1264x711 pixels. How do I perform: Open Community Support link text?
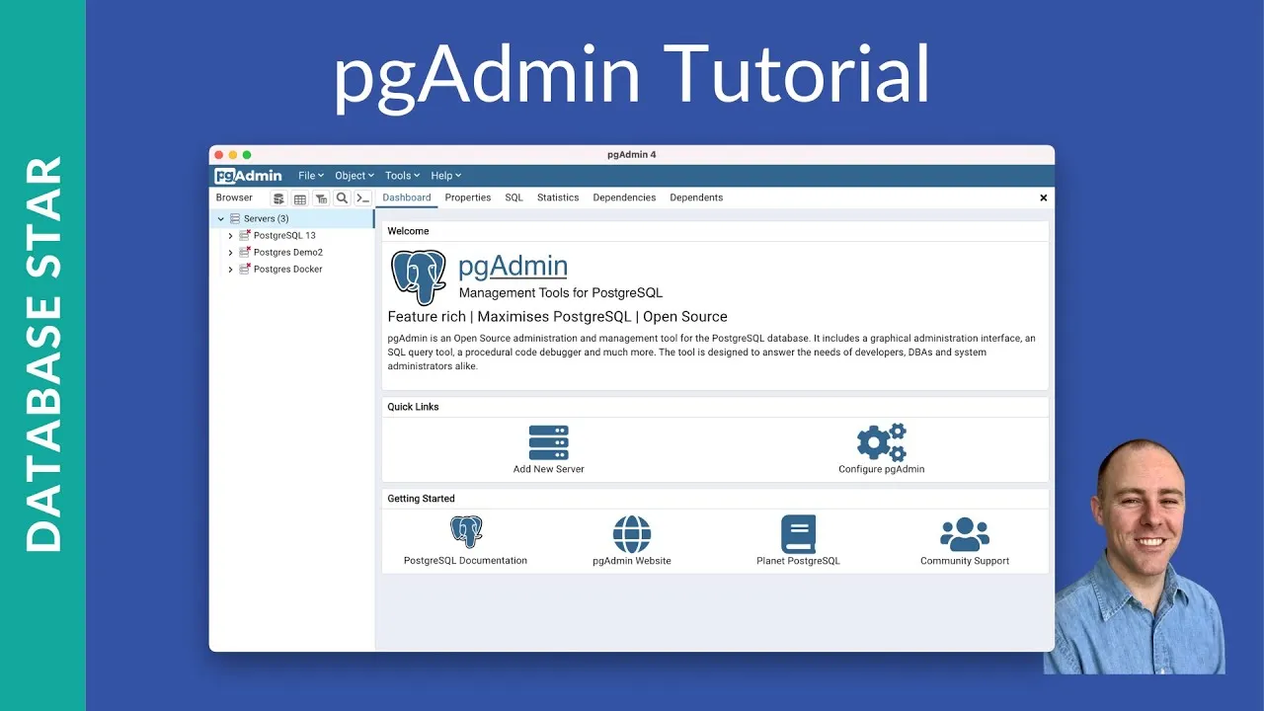point(965,561)
